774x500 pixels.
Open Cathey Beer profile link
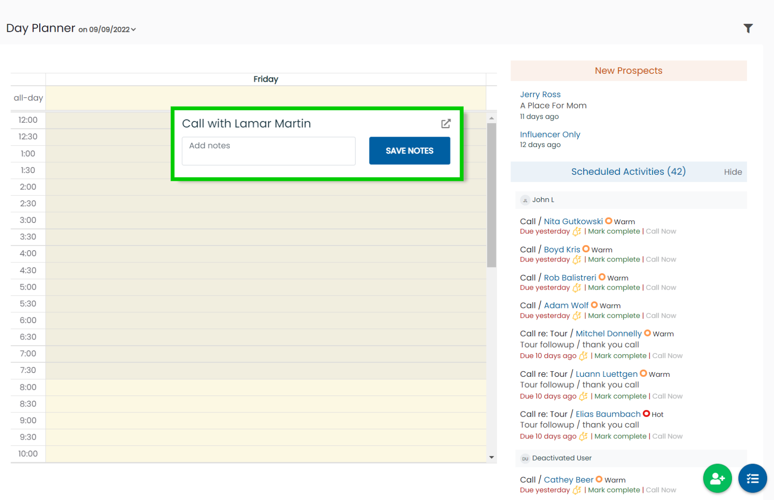click(568, 480)
